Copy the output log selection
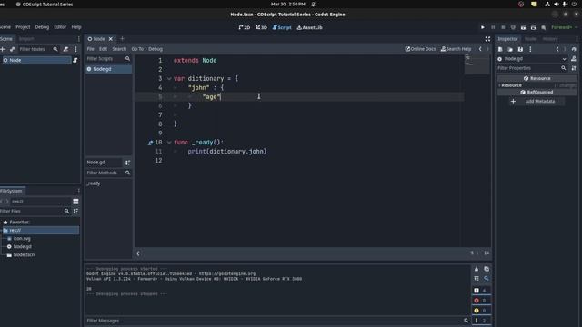Viewport: 582px width, 327px height. click(x=487, y=269)
